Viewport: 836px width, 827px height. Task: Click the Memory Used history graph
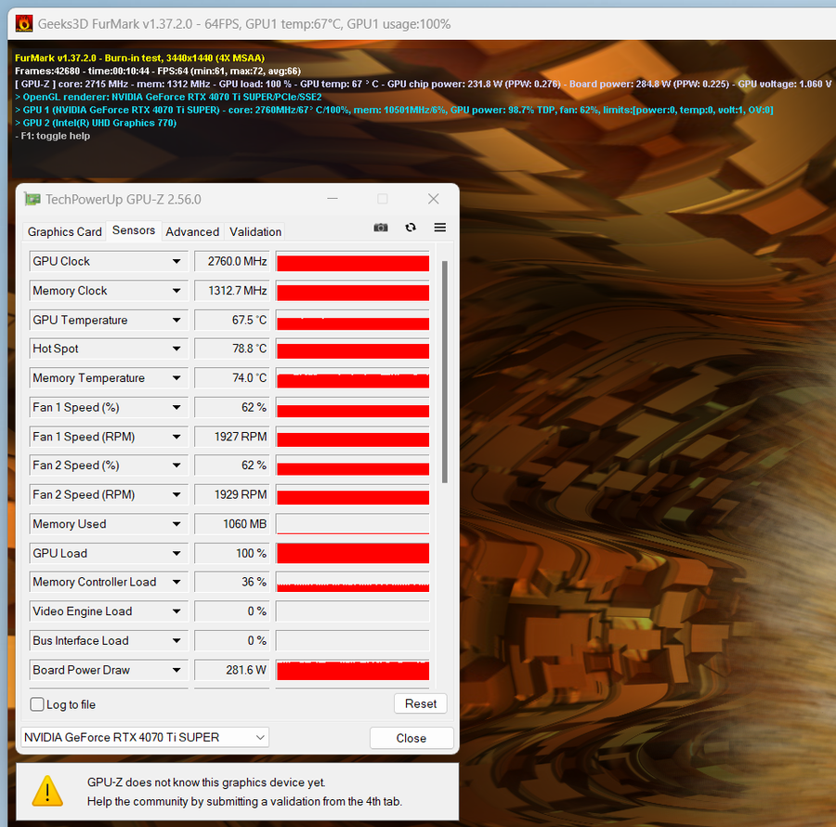coord(353,524)
